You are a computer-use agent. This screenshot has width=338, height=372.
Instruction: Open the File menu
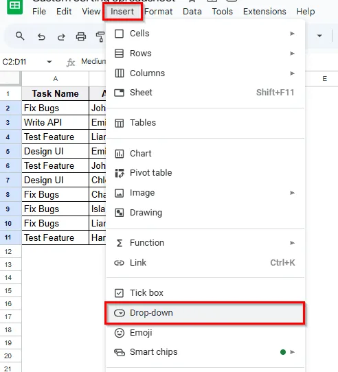[39, 12]
